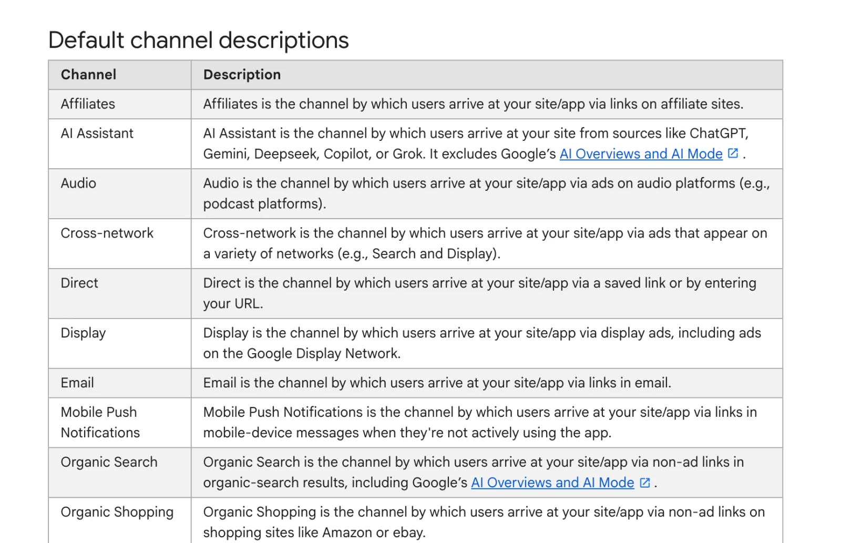The height and width of the screenshot is (543, 841).
Task: Click the description about mobile-device messages
Action: [480, 422]
